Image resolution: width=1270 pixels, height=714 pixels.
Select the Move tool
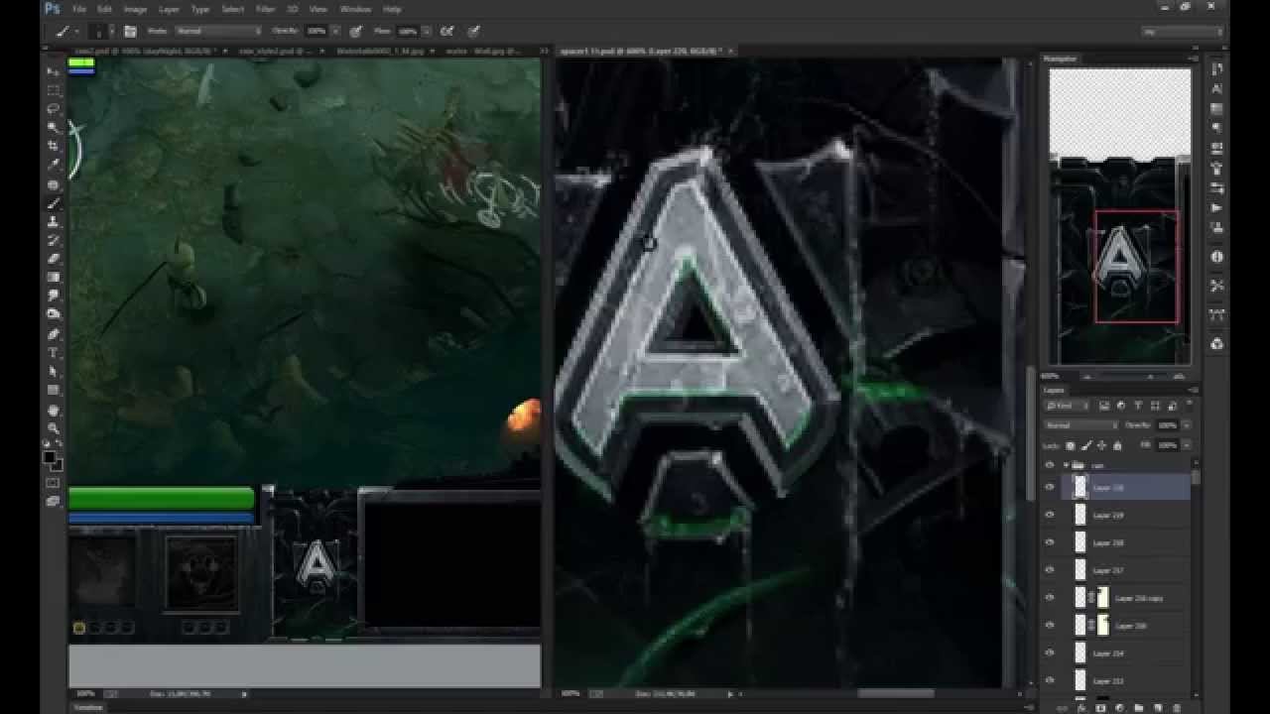click(54, 71)
